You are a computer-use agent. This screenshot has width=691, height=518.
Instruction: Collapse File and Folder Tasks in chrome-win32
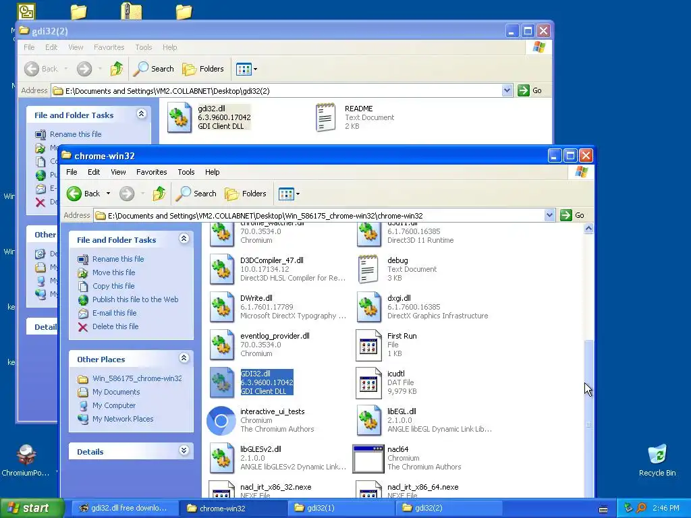pyautogui.click(x=184, y=239)
